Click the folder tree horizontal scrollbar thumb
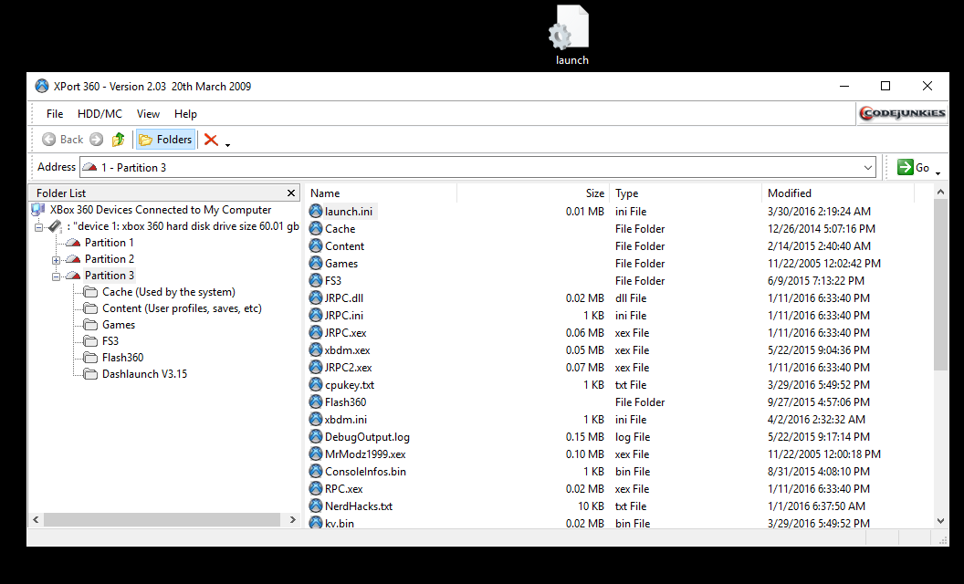The height and width of the screenshot is (584, 964). 162,519
